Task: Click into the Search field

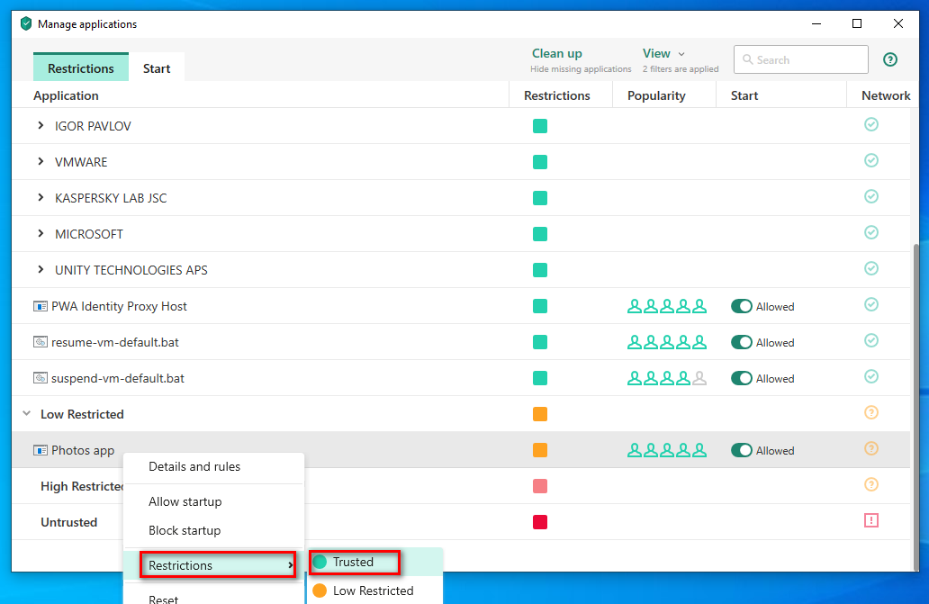Action: [801, 59]
